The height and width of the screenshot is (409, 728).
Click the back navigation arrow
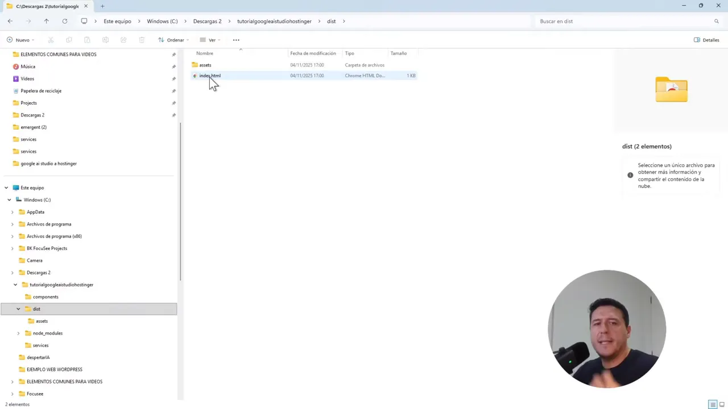(x=10, y=21)
